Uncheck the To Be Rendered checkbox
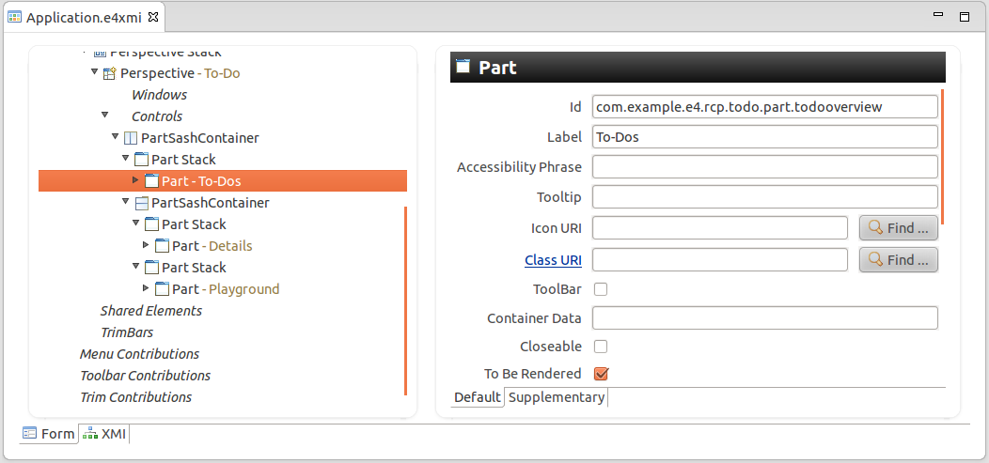This screenshot has height=463, width=989. point(601,374)
